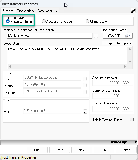Click into the Description text area
The image size is (138, 160).
[67, 56]
